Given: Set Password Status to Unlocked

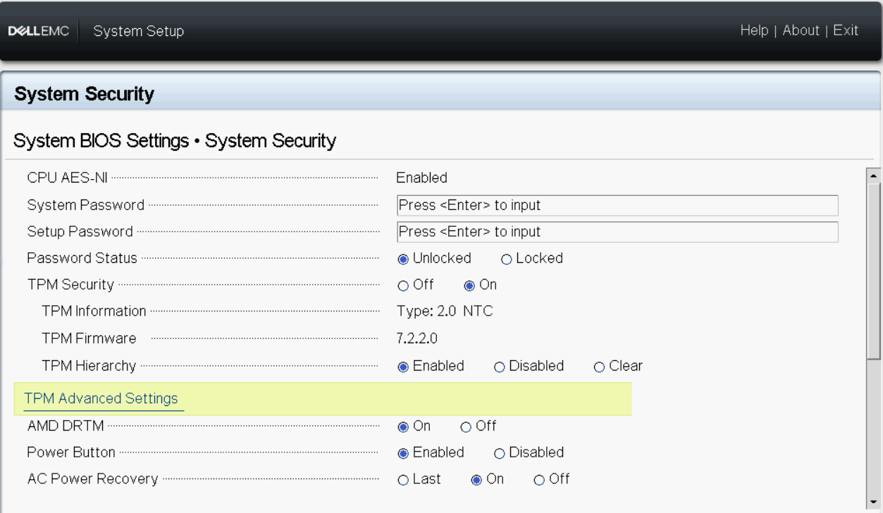Looking at the screenshot, I should point(403,259).
